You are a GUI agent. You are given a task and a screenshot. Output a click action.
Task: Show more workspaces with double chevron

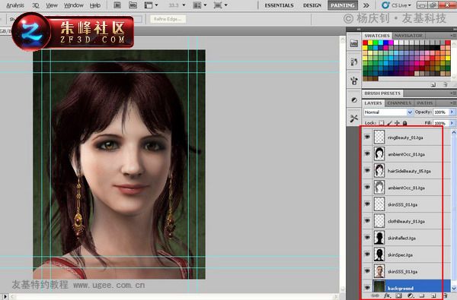point(366,5)
